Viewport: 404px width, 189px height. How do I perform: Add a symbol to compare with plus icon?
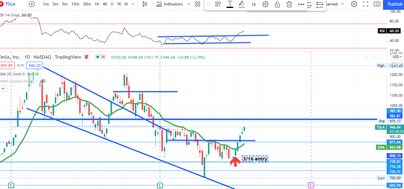(x=32, y=4)
